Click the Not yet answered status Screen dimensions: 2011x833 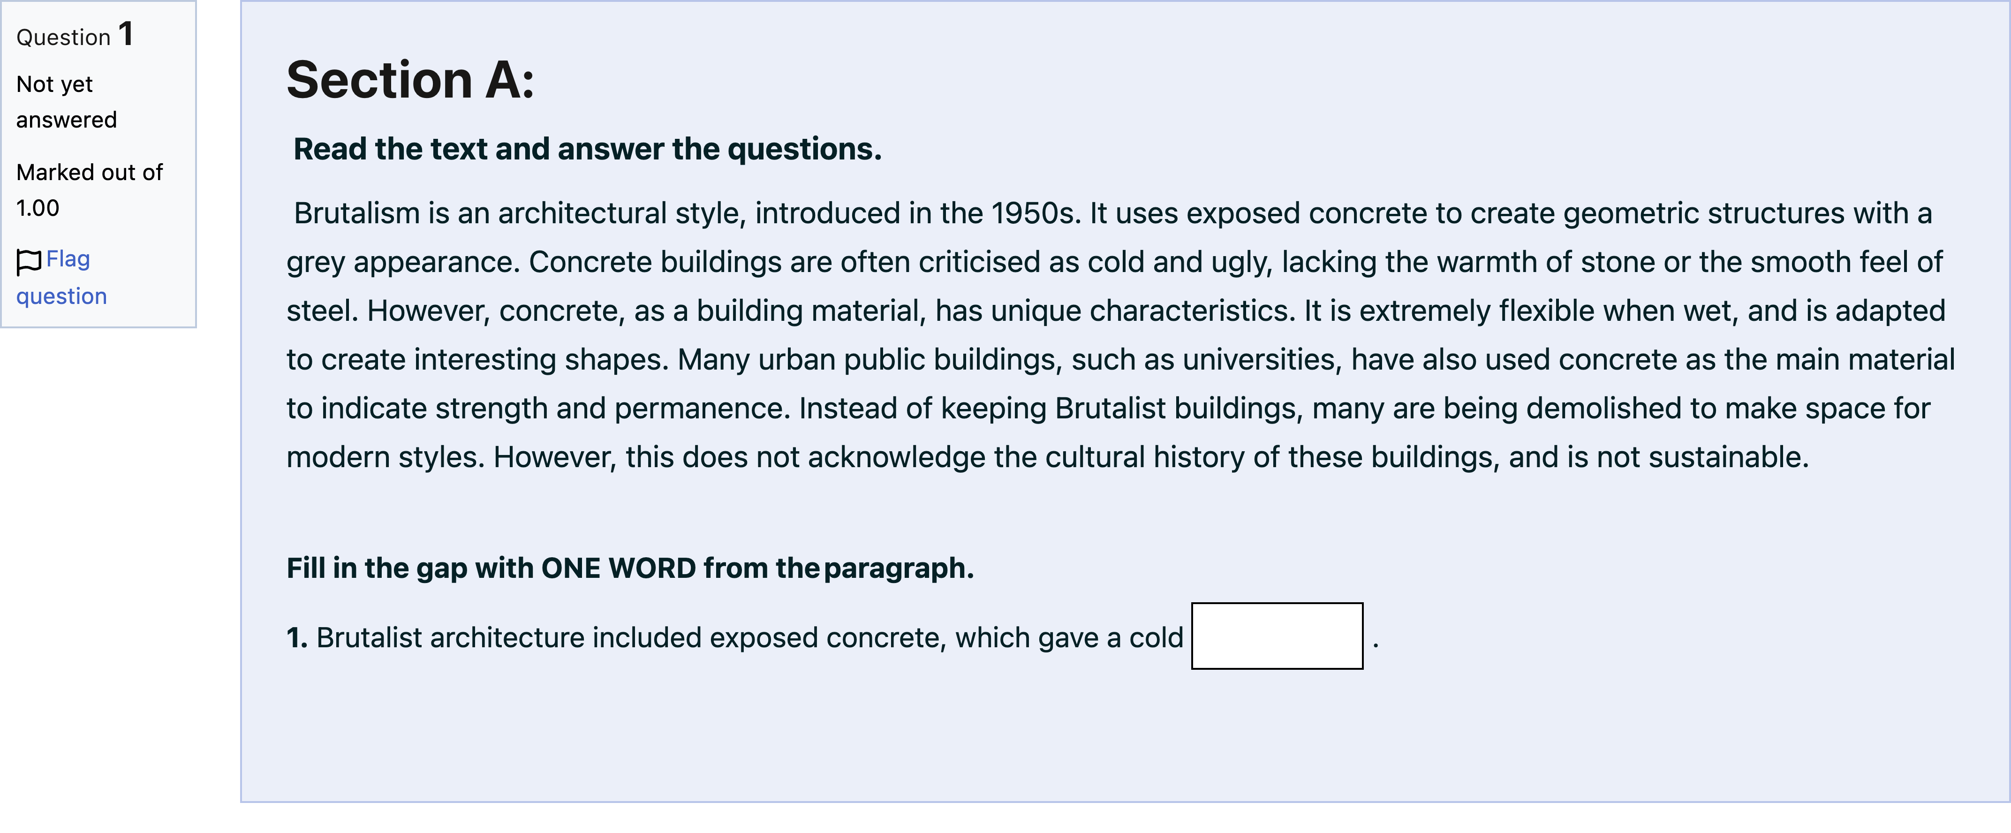(66, 101)
